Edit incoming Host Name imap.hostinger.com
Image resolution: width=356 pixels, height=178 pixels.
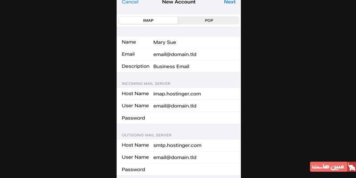[x=179, y=94]
